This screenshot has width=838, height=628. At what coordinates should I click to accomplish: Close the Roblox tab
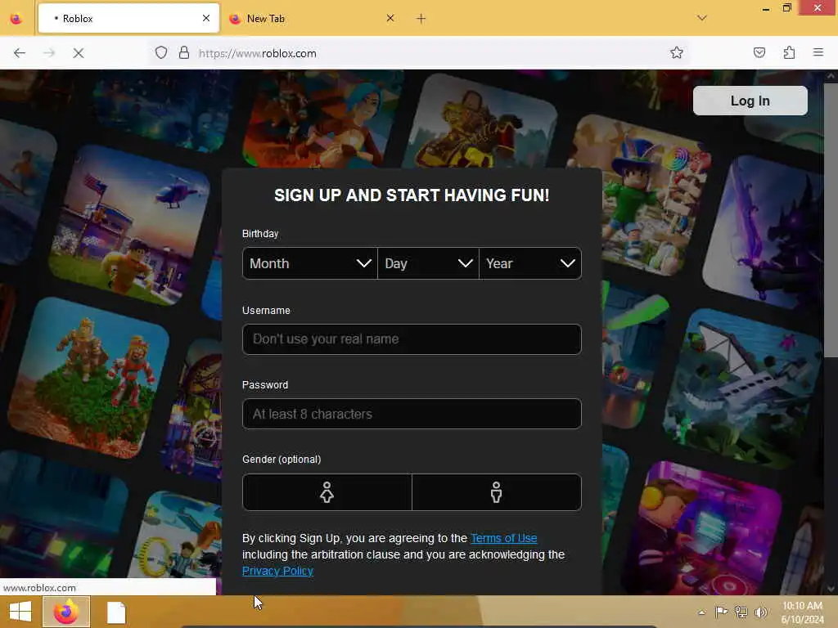point(206,18)
